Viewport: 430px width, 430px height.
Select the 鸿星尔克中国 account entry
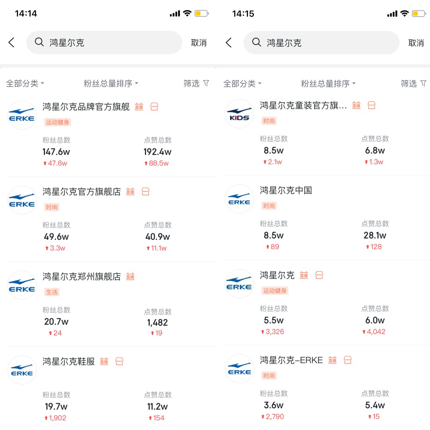[x=327, y=218]
